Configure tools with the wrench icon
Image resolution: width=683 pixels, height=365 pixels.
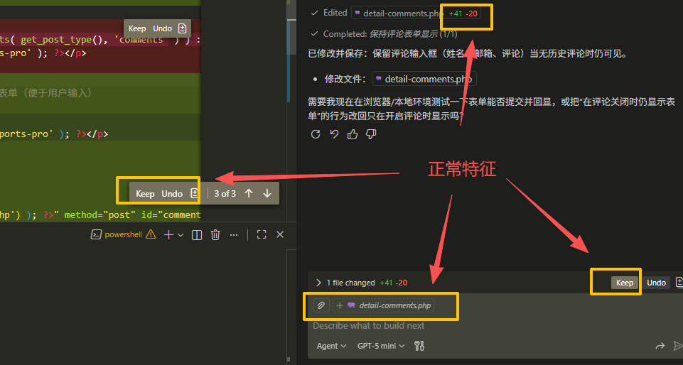[x=419, y=346]
